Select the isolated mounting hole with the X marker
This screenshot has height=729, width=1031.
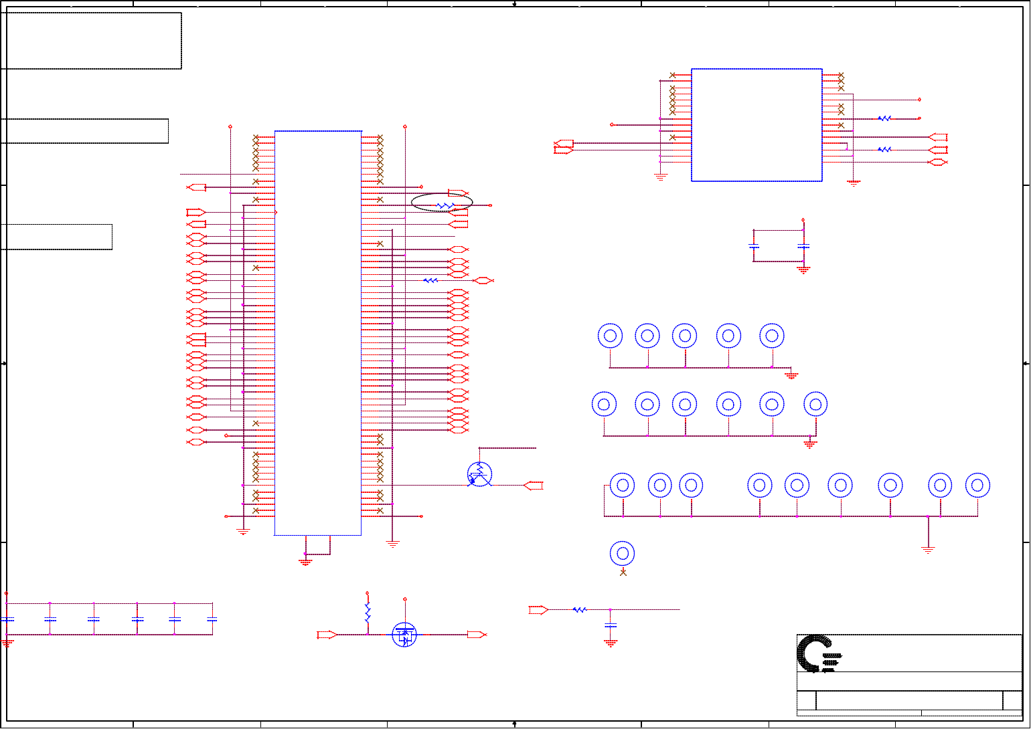(x=622, y=554)
